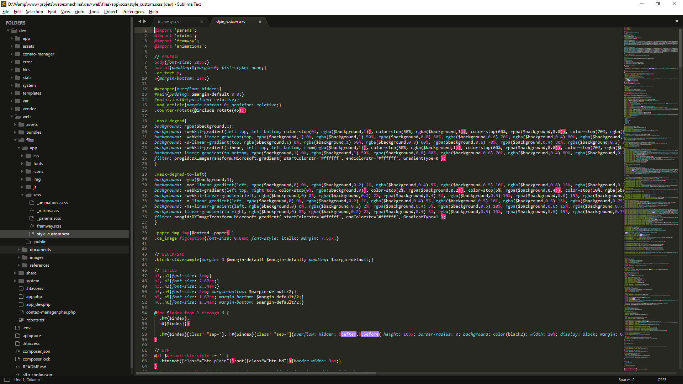Place cursor on '.mask-degrad{' selector line
This screenshot has width=683, height=384.
(170, 121)
